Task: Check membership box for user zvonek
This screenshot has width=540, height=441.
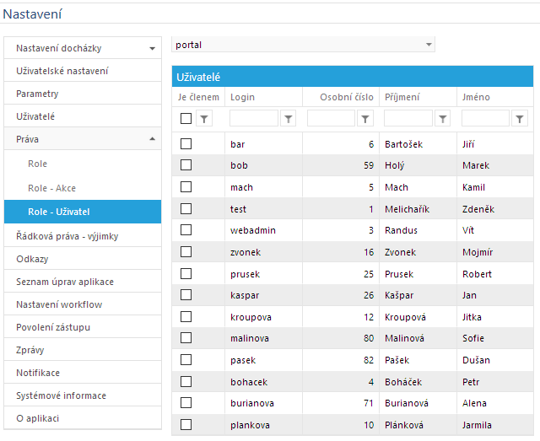Action: (186, 252)
